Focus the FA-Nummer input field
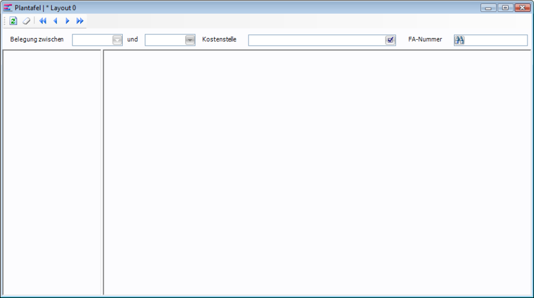 496,40
